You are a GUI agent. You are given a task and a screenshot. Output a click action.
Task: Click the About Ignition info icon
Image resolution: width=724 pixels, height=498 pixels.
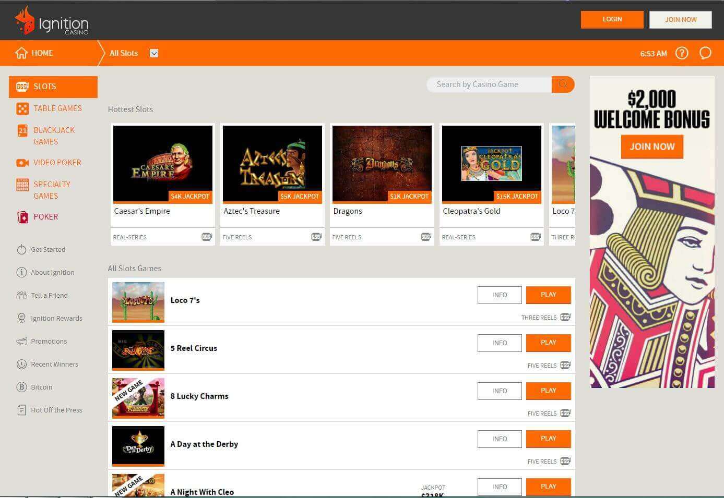click(x=21, y=273)
